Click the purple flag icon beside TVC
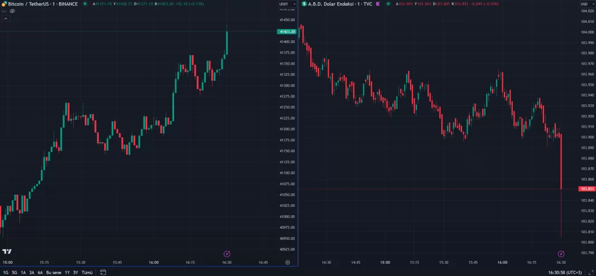 point(378,4)
